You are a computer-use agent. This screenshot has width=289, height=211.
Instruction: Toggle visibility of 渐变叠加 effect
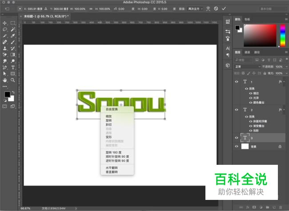251,126
